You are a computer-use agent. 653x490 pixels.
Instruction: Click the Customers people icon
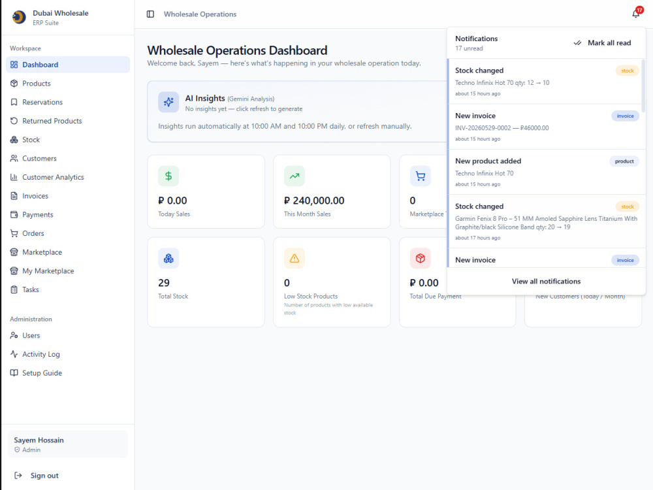(14, 158)
